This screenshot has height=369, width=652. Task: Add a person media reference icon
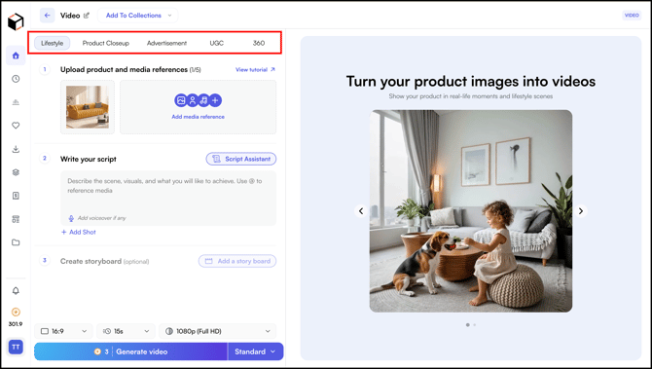click(192, 100)
